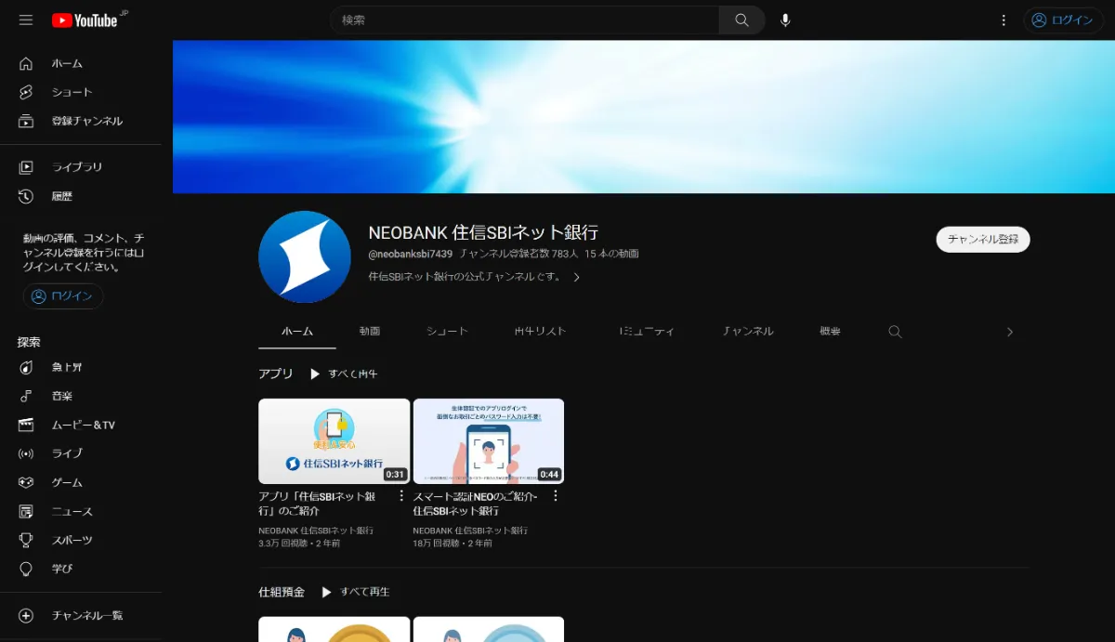1115x642 pixels.
Task: Open the コミュニティ tab
Action: (646, 331)
